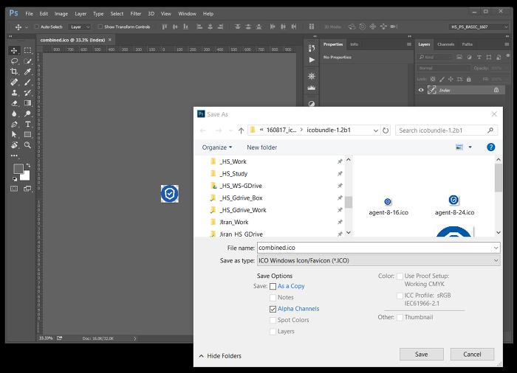Switch to the Channels tab
This screenshot has width=517, height=373.
tap(445, 44)
